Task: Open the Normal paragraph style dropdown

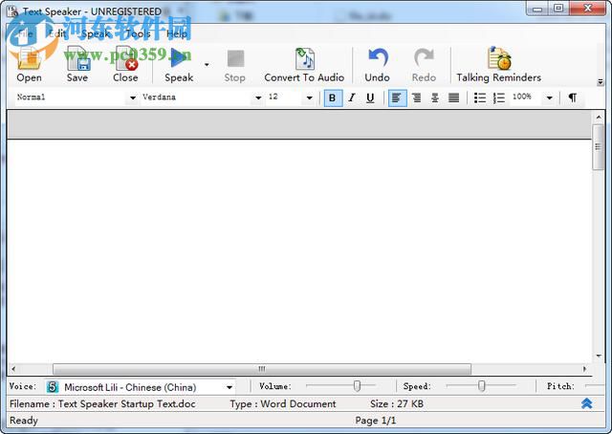Action: coord(132,98)
